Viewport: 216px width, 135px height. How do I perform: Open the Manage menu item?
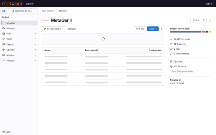19,28
